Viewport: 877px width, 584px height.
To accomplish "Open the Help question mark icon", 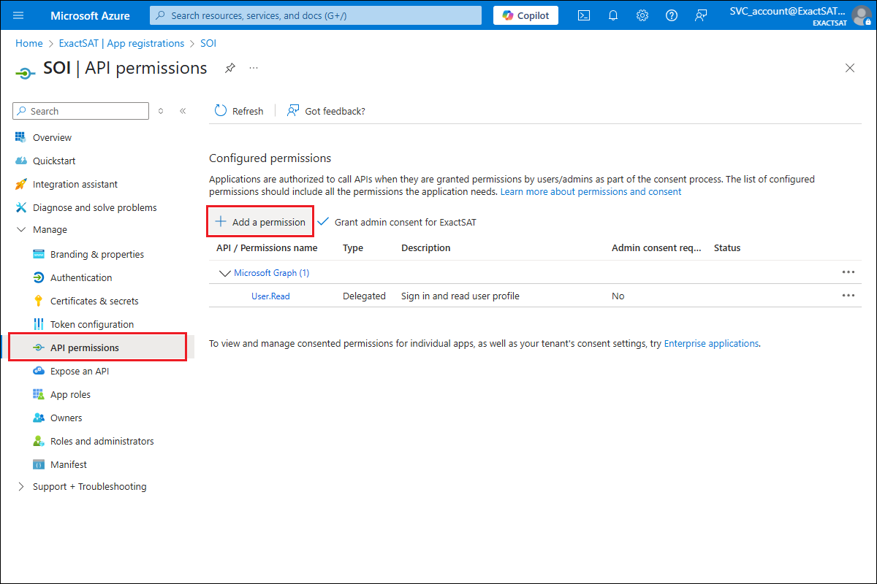I will [x=672, y=15].
